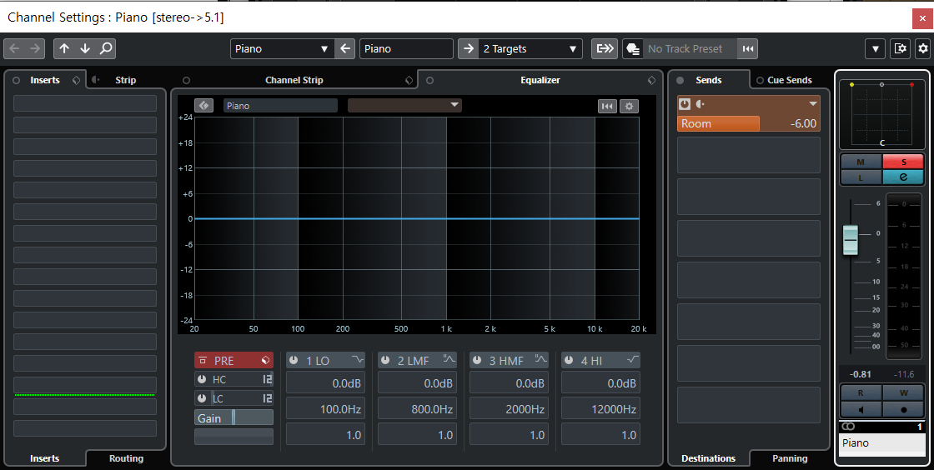Switch to the Cue Sends tab
This screenshot has height=470, width=934.
pos(789,80)
